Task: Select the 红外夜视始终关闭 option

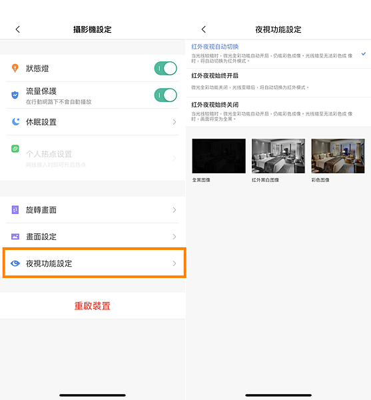Action: [278, 112]
